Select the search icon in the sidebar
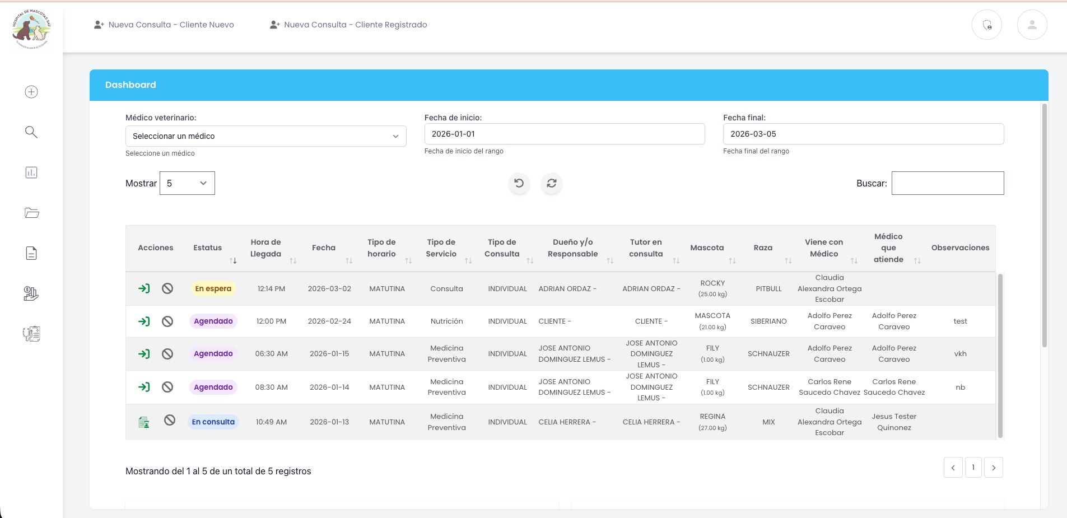The width and height of the screenshot is (1067, 518). coord(31,132)
